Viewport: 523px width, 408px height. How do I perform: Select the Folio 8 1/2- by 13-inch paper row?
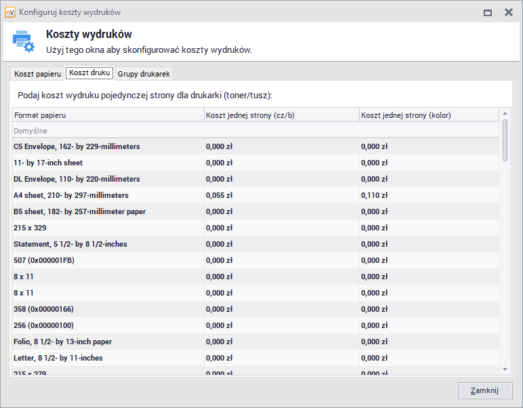click(x=107, y=342)
